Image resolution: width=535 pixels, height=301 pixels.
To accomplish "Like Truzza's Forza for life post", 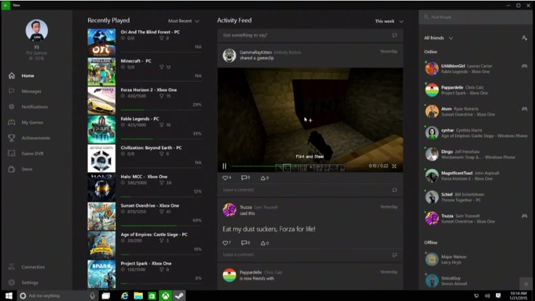I will (x=227, y=243).
